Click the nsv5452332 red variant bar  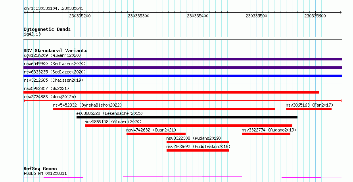(164, 109)
